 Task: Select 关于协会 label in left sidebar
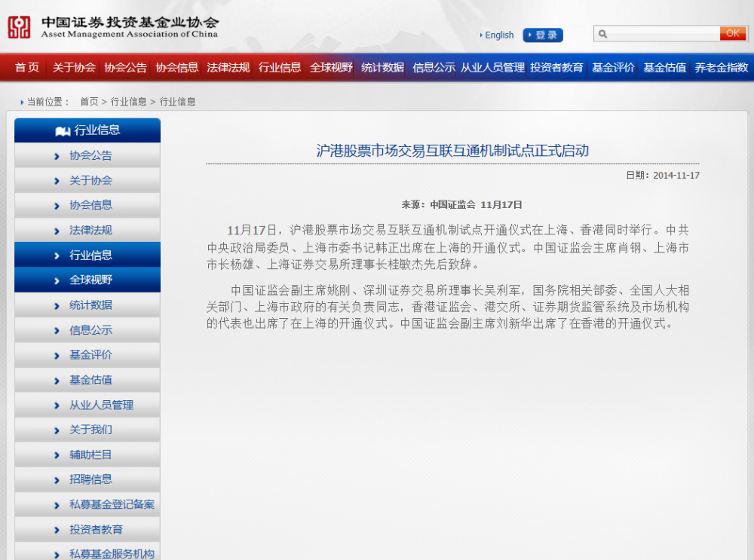tap(90, 180)
